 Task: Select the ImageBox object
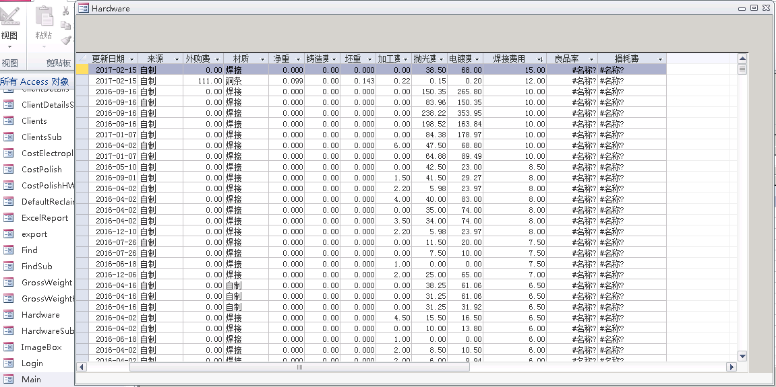41,347
